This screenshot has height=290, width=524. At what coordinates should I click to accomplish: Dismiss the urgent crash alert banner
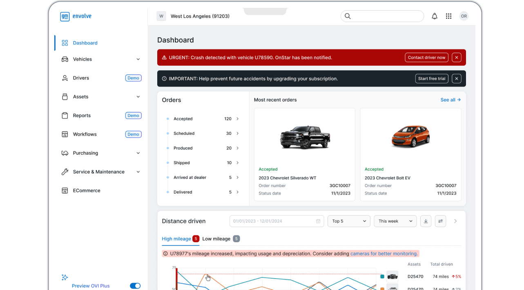coord(457,58)
